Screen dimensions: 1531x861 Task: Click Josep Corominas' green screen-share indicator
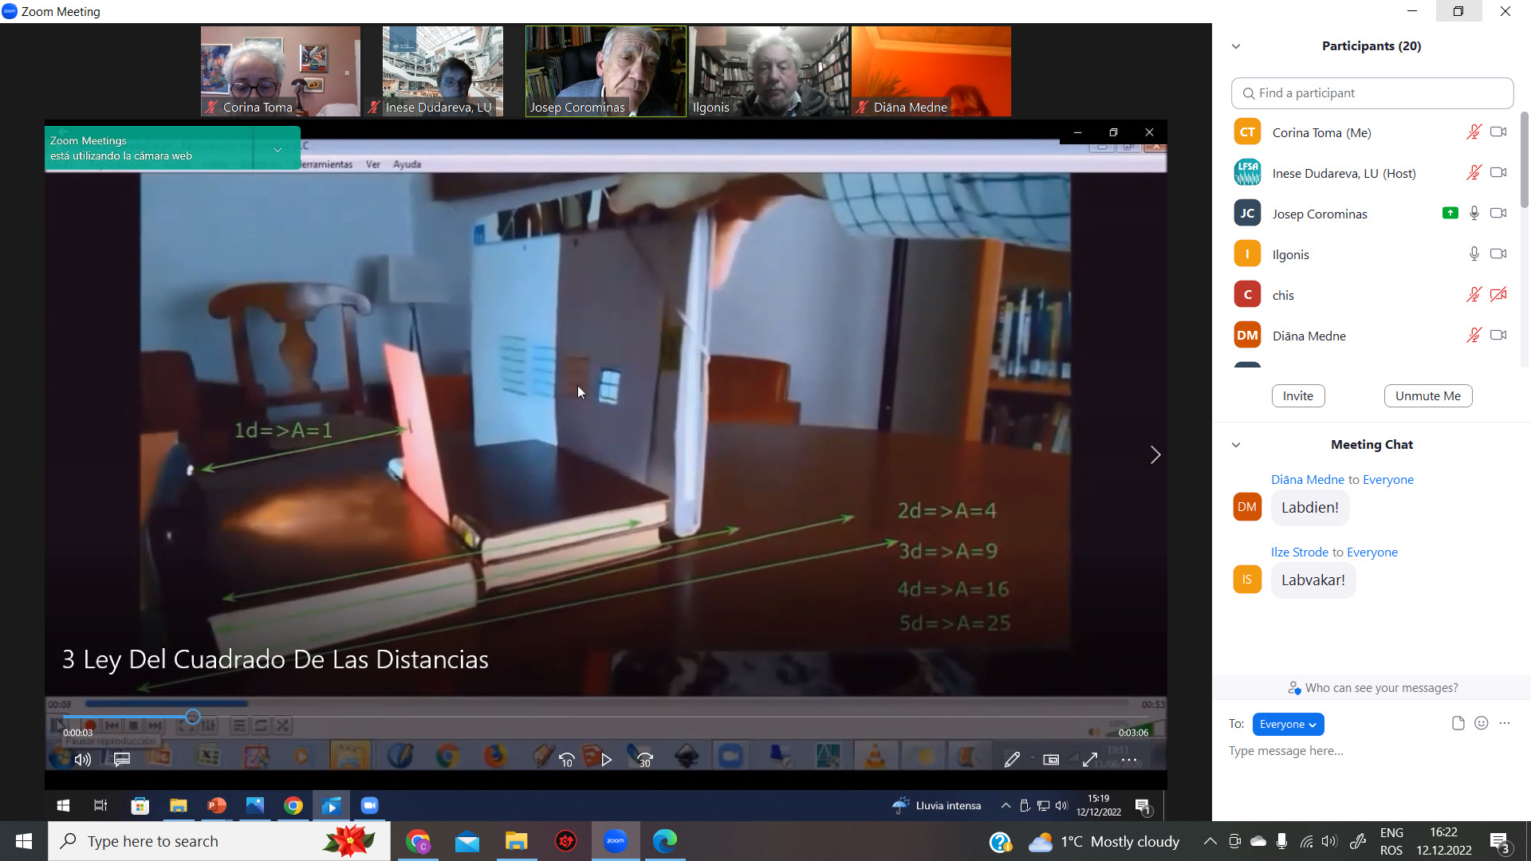click(x=1450, y=214)
